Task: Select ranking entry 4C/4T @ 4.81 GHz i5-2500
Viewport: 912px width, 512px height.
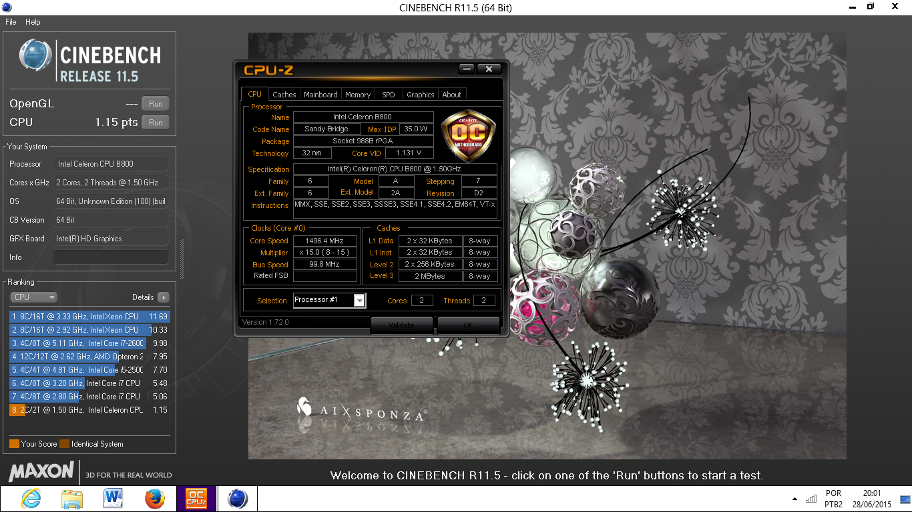Action: (89, 370)
